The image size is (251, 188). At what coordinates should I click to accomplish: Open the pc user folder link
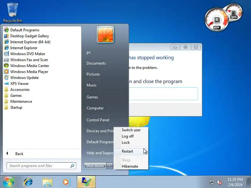click(x=89, y=52)
